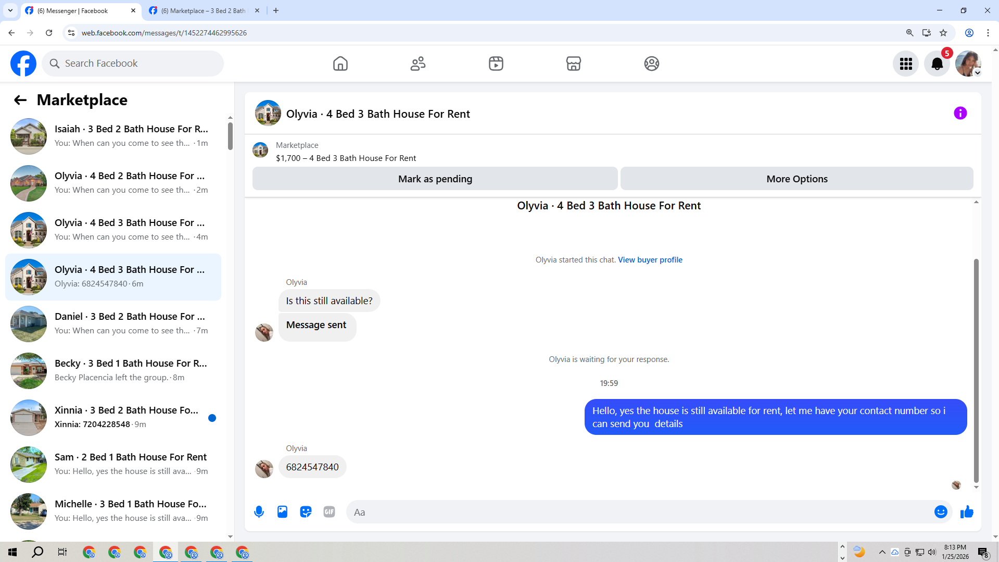Open Windows taskbar search
Viewport: 999px width, 562px height.
coord(37,552)
